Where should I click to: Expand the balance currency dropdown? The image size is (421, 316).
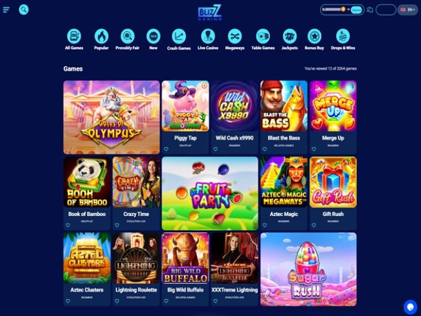[348, 10]
